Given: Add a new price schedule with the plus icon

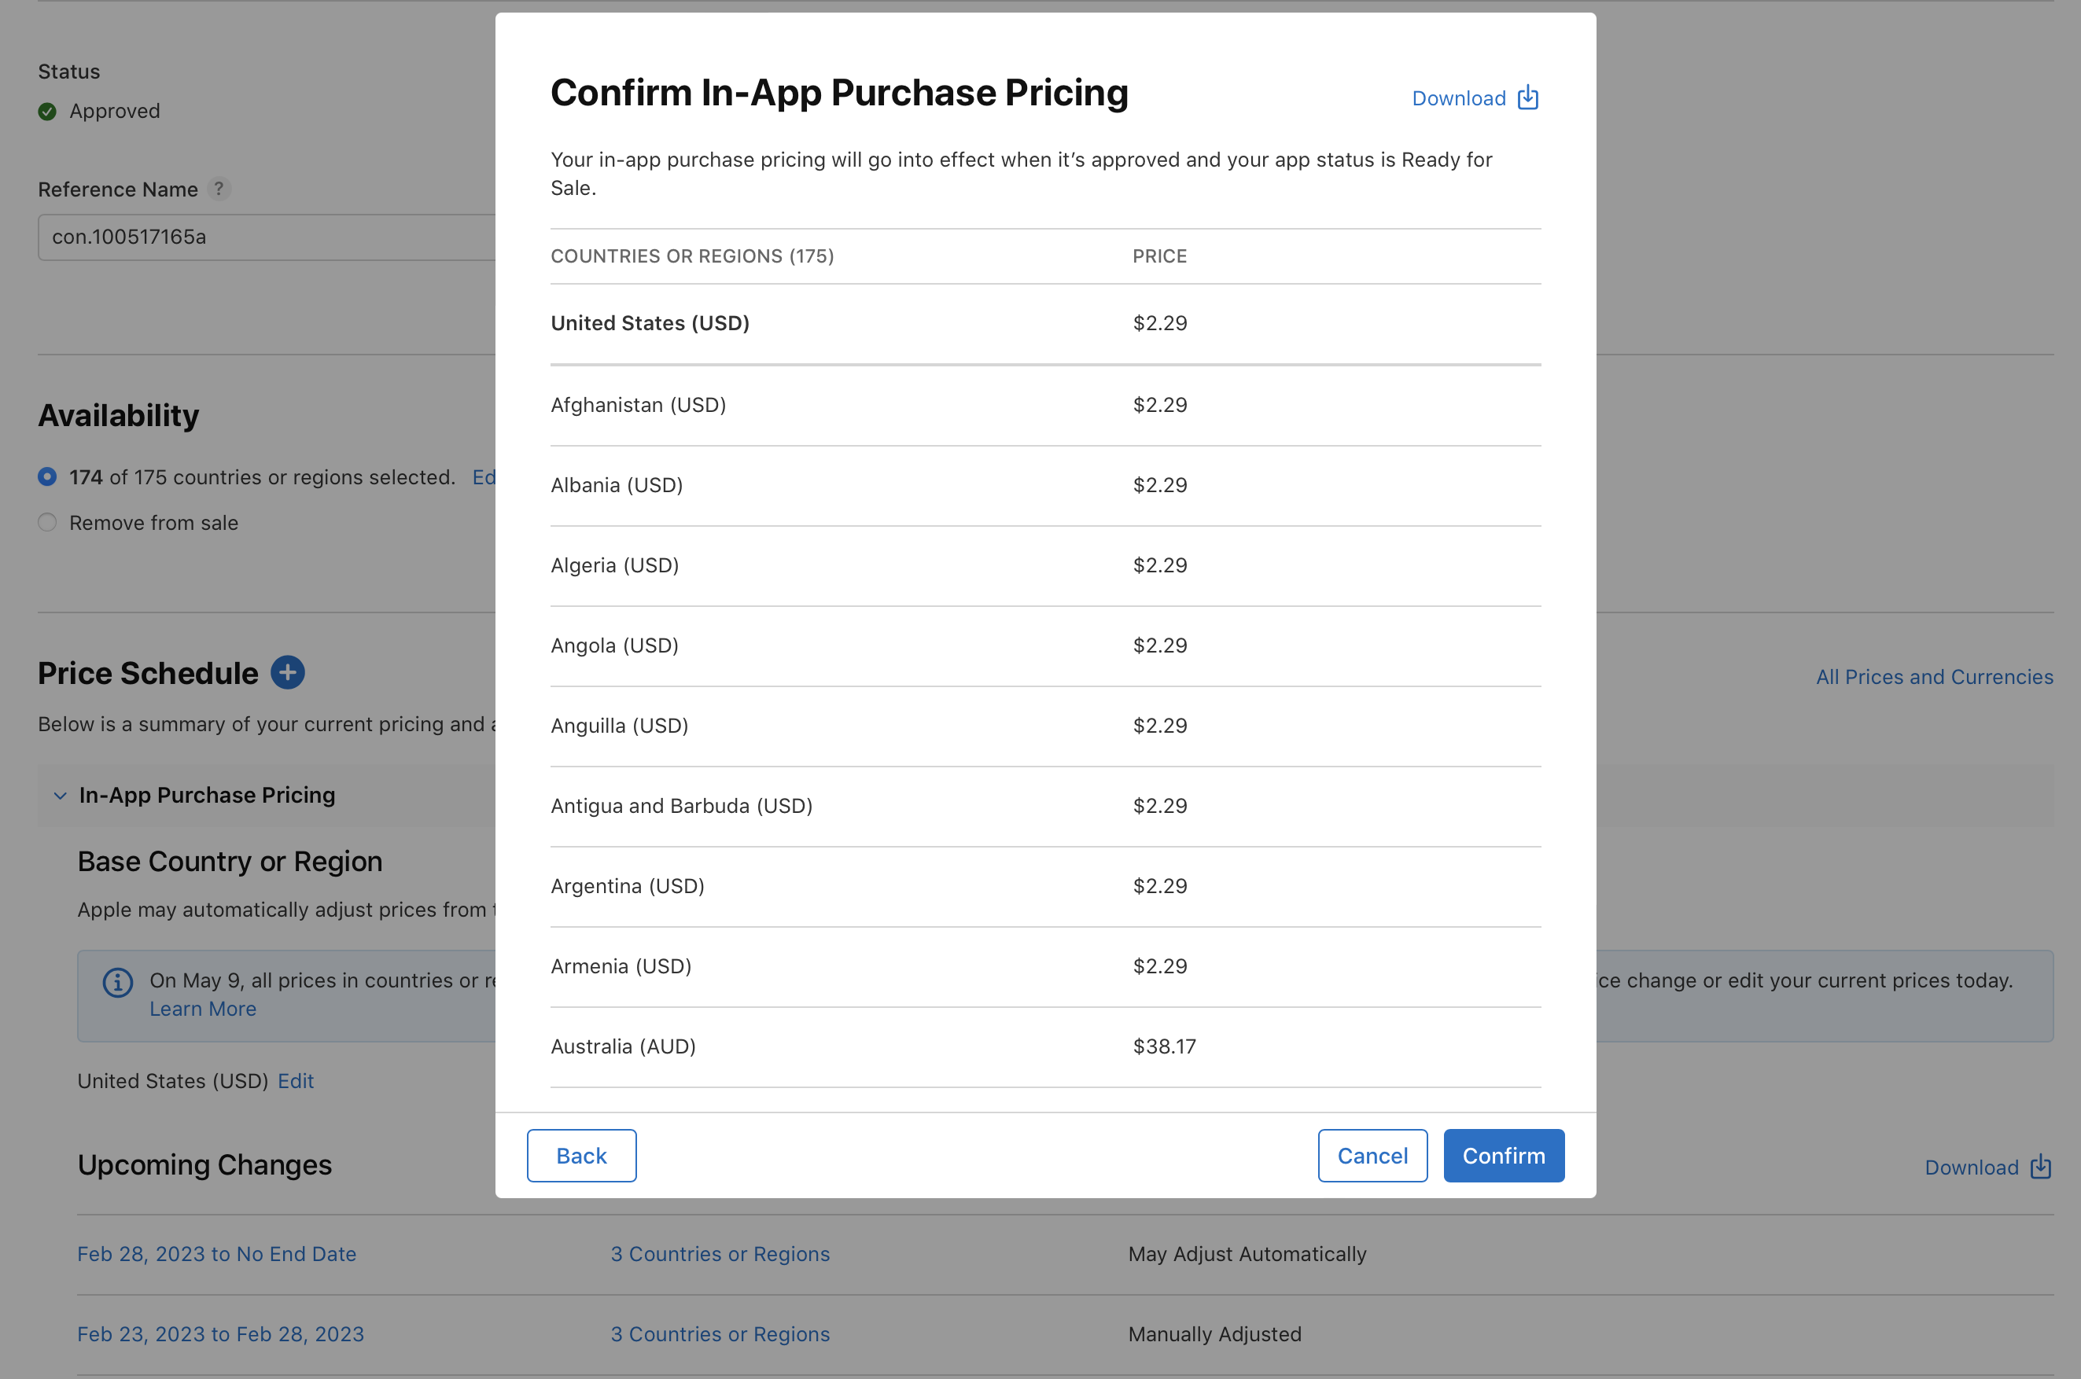Looking at the screenshot, I should pos(288,672).
